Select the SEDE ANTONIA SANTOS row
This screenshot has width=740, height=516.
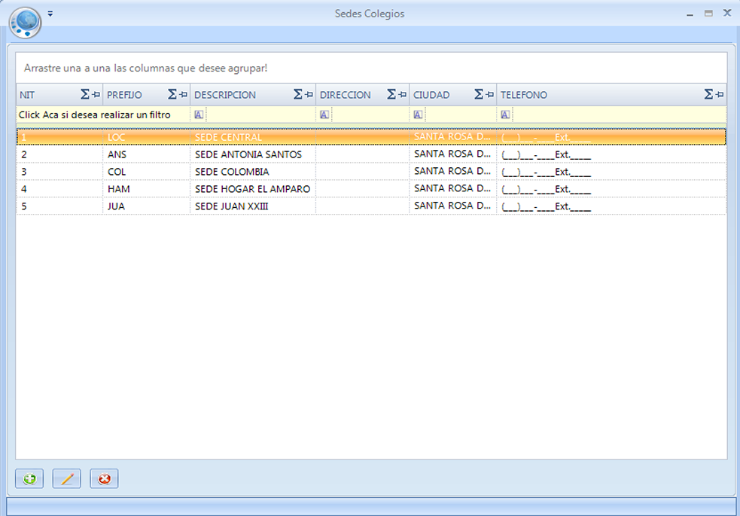[248, 154]
